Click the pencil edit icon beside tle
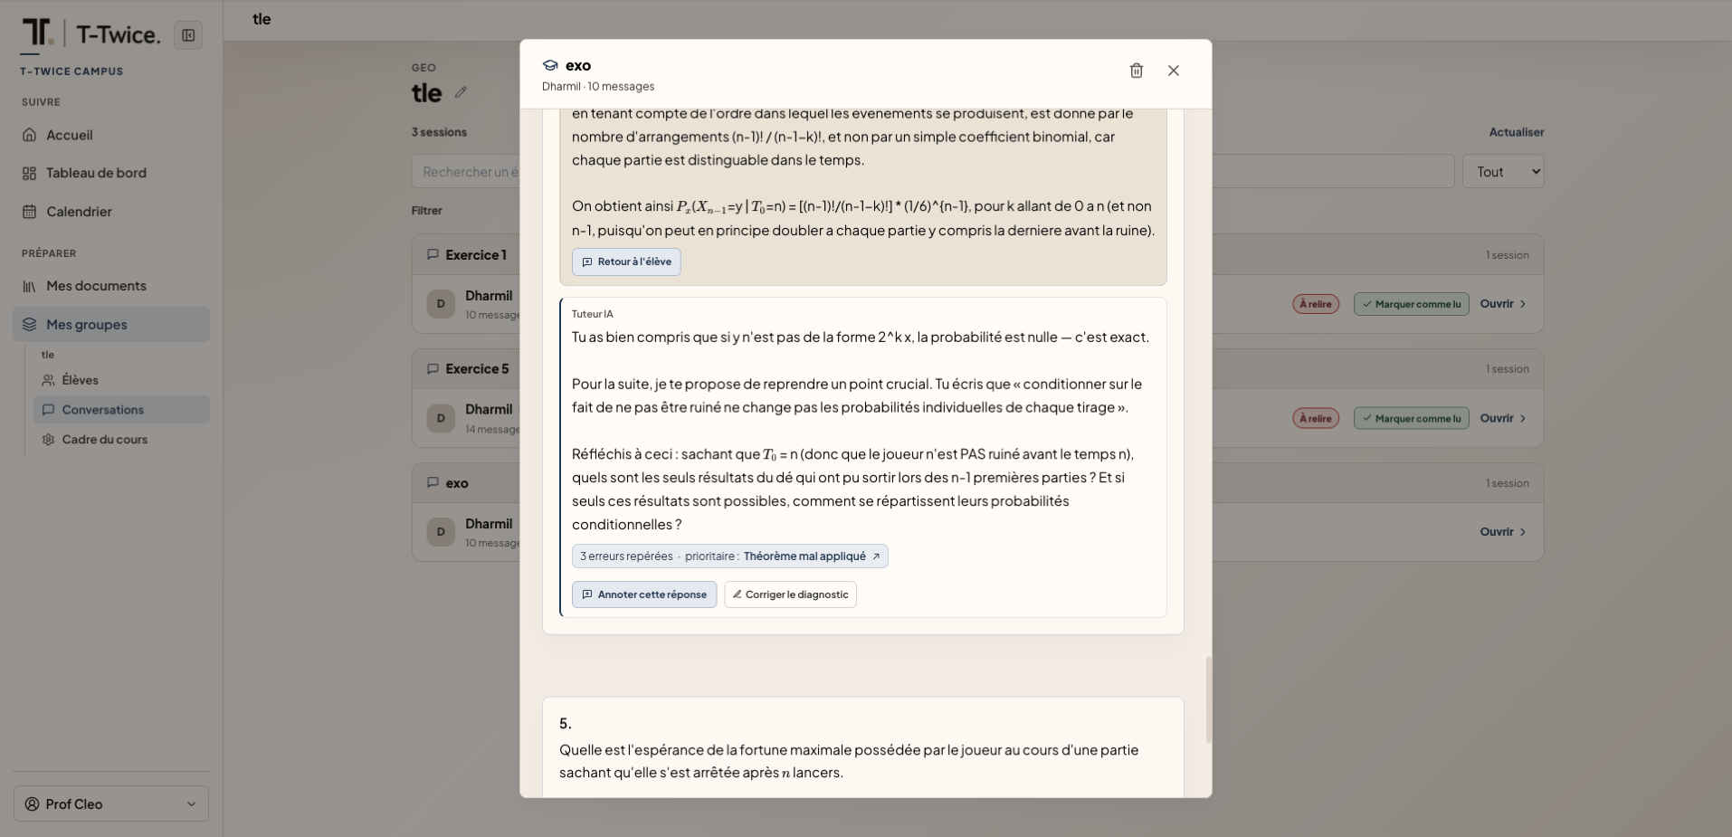The image size is (1732, 837). [461, 92]
